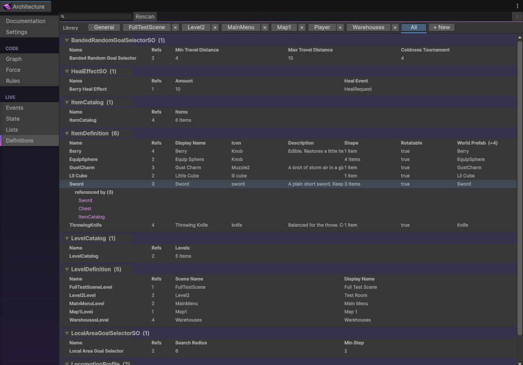Switch to the Level2 library tab
This screenshot has width=523, height=365.
[196, 27]
